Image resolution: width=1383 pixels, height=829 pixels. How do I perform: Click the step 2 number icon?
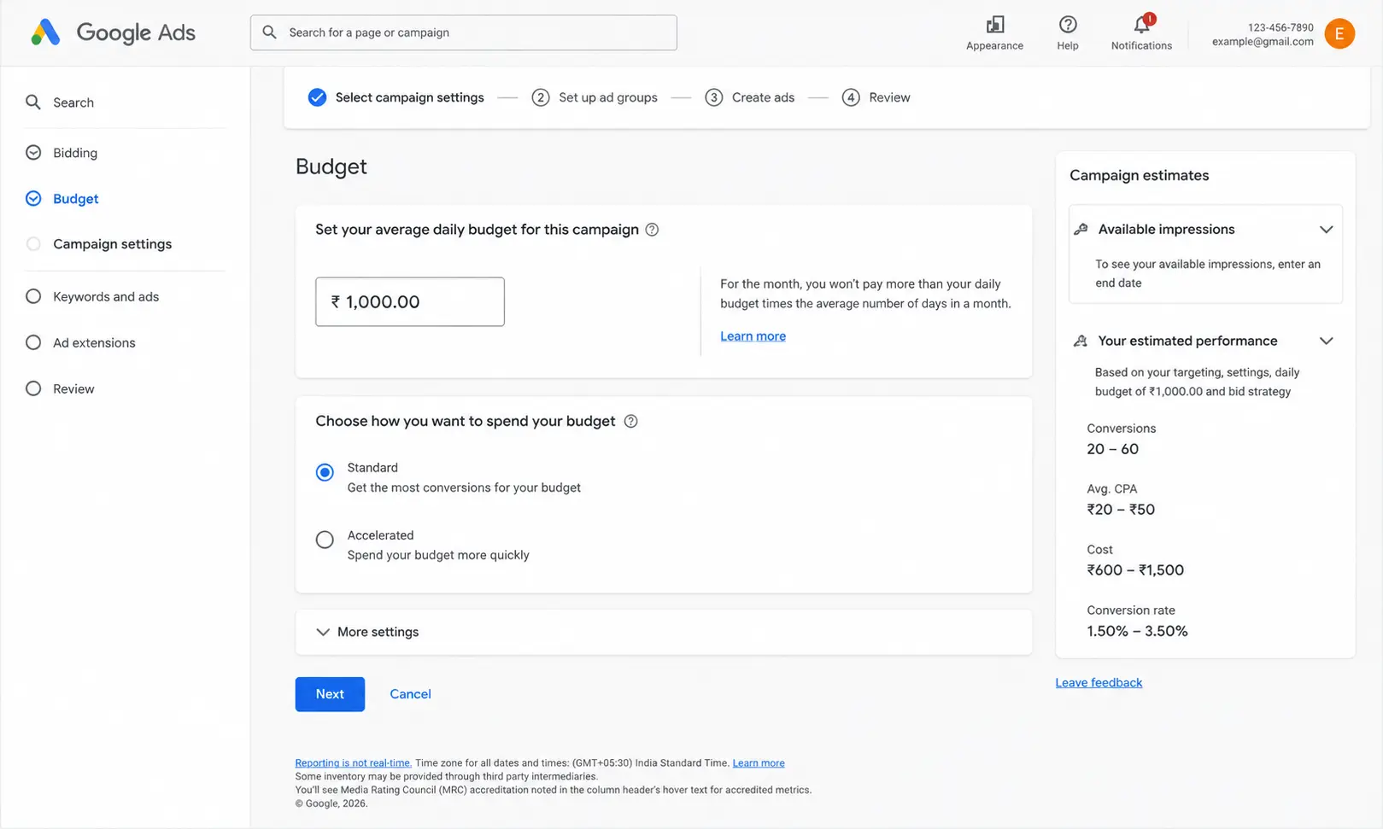tap(540, 97)
